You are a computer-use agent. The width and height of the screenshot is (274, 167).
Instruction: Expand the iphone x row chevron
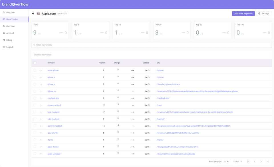41,77
